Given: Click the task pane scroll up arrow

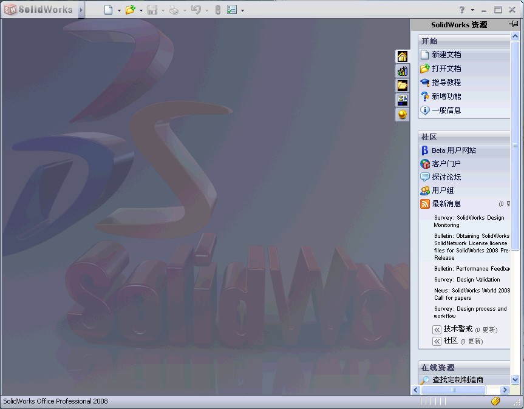Looking at the screenshot, I should [x=515, y=36].
